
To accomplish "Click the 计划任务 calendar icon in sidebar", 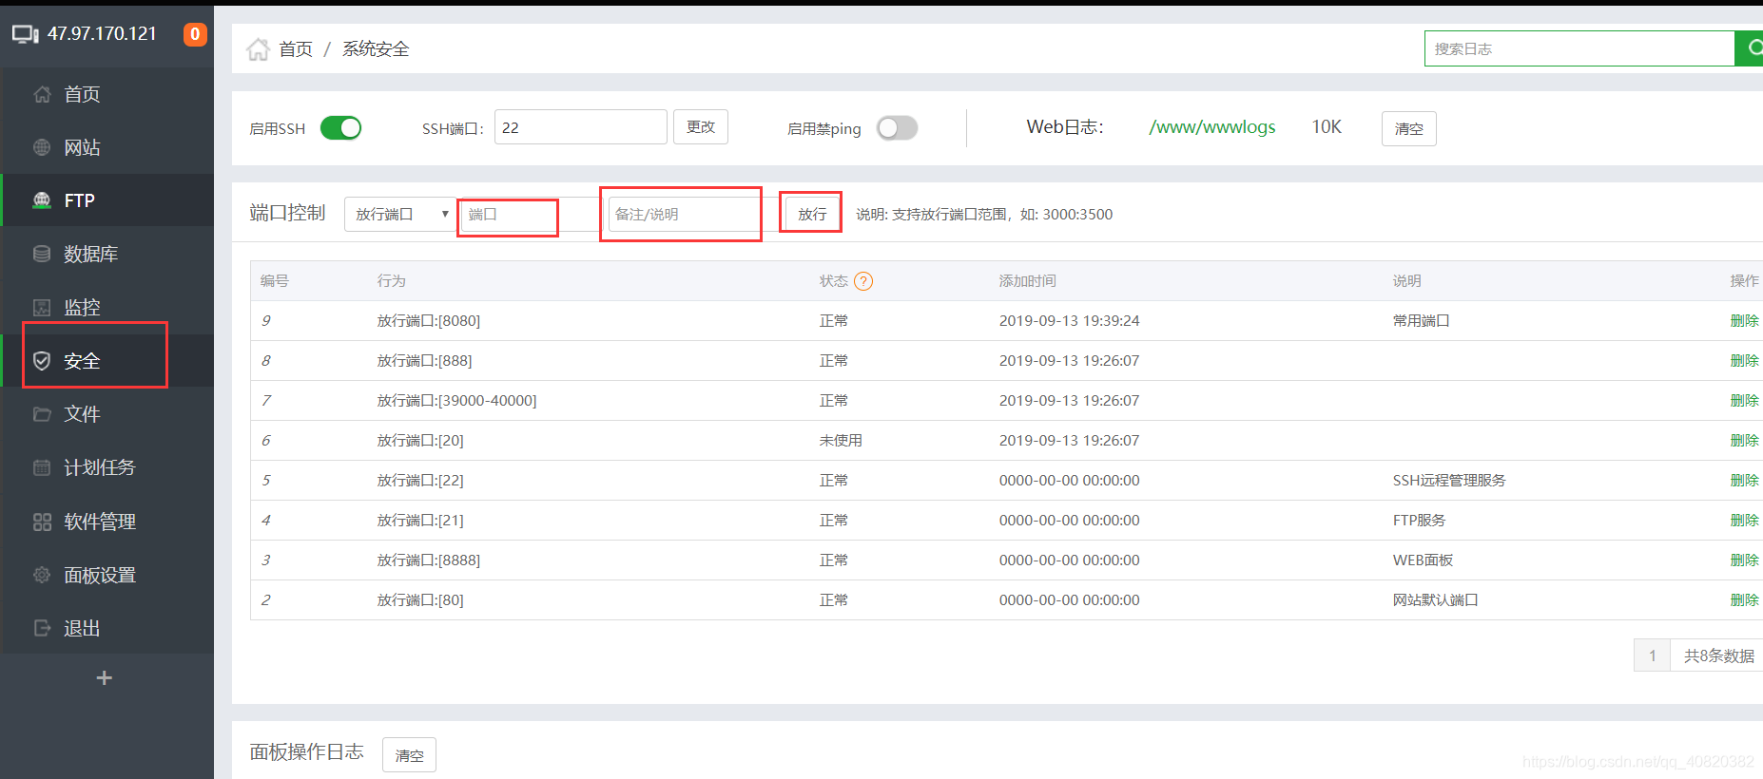I will 42,467.
